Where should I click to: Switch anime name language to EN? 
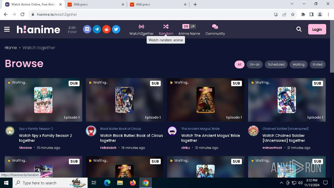click(186, 26)
